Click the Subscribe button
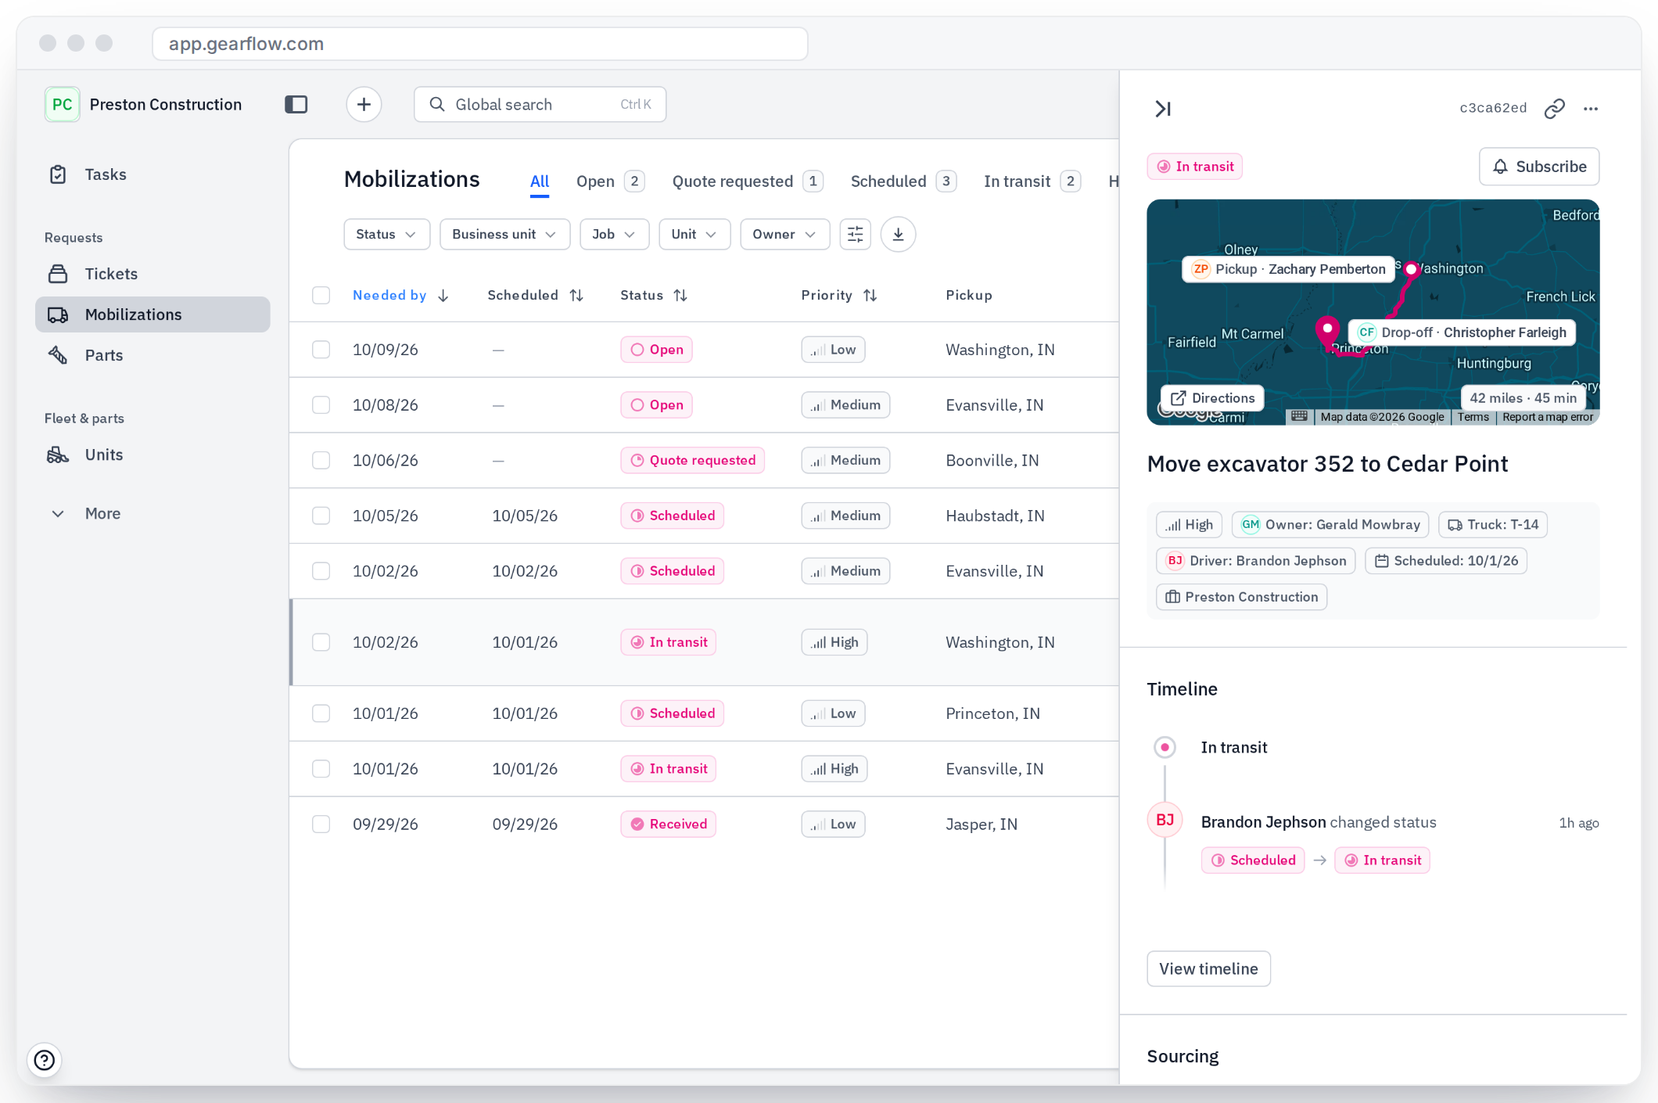This screenshot has height=1103, width=1658. click(1538, 167)
